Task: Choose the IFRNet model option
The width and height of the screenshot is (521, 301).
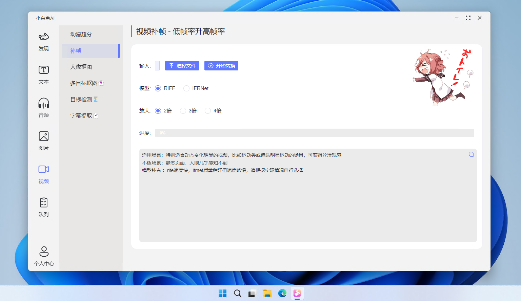Action: (186, 88)
